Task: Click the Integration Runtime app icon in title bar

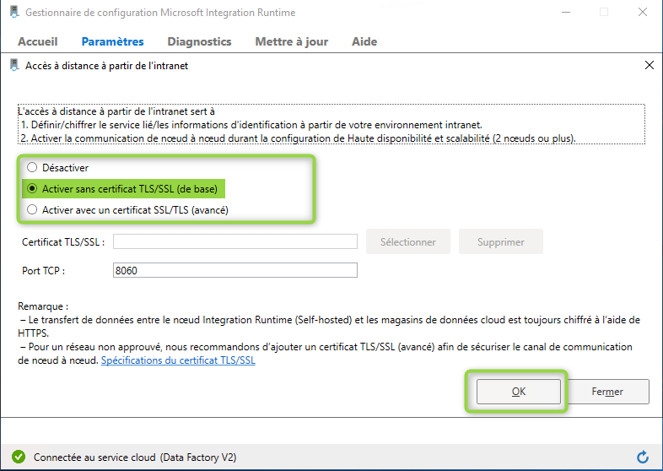Action: (15, 12)
